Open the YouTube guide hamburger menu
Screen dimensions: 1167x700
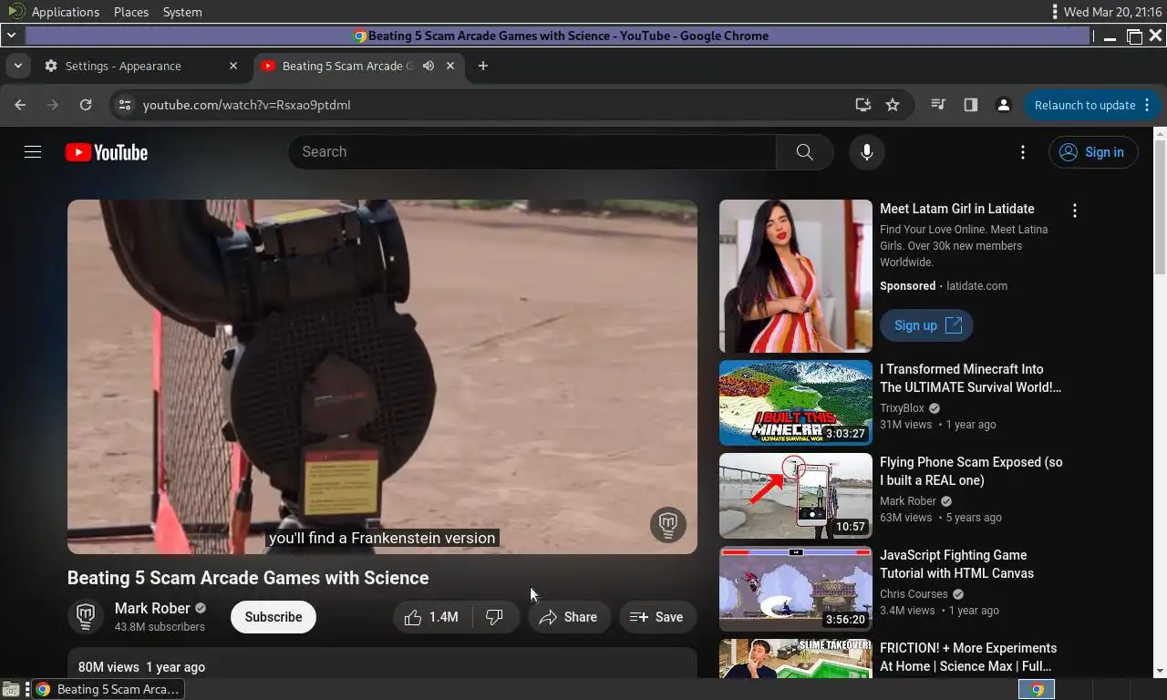33,152
